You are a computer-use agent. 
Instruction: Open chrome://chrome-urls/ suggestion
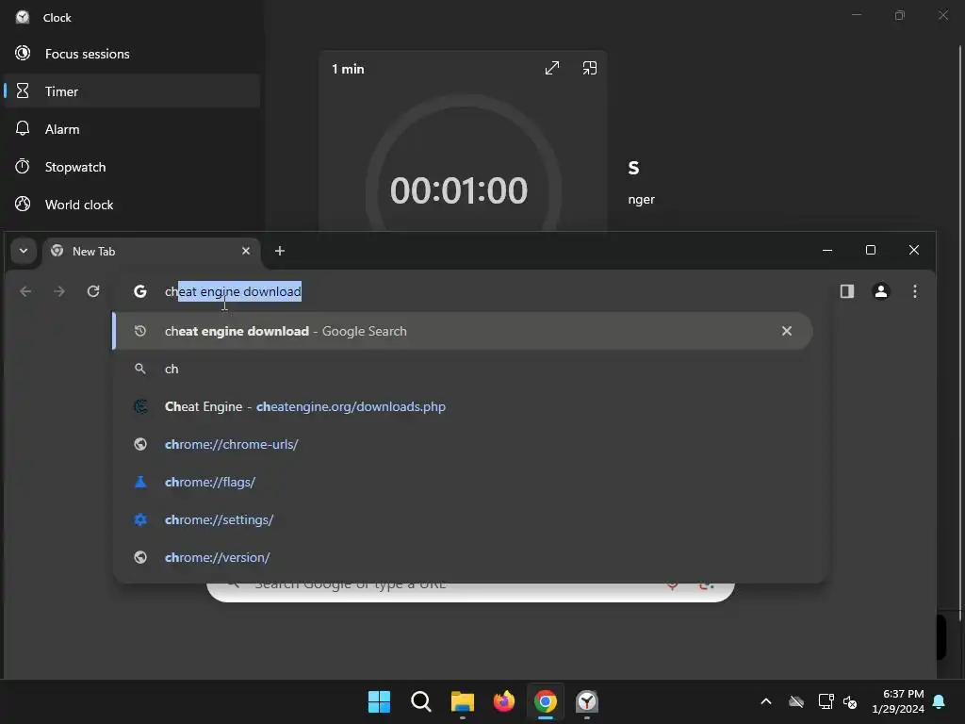click(462, 444)
